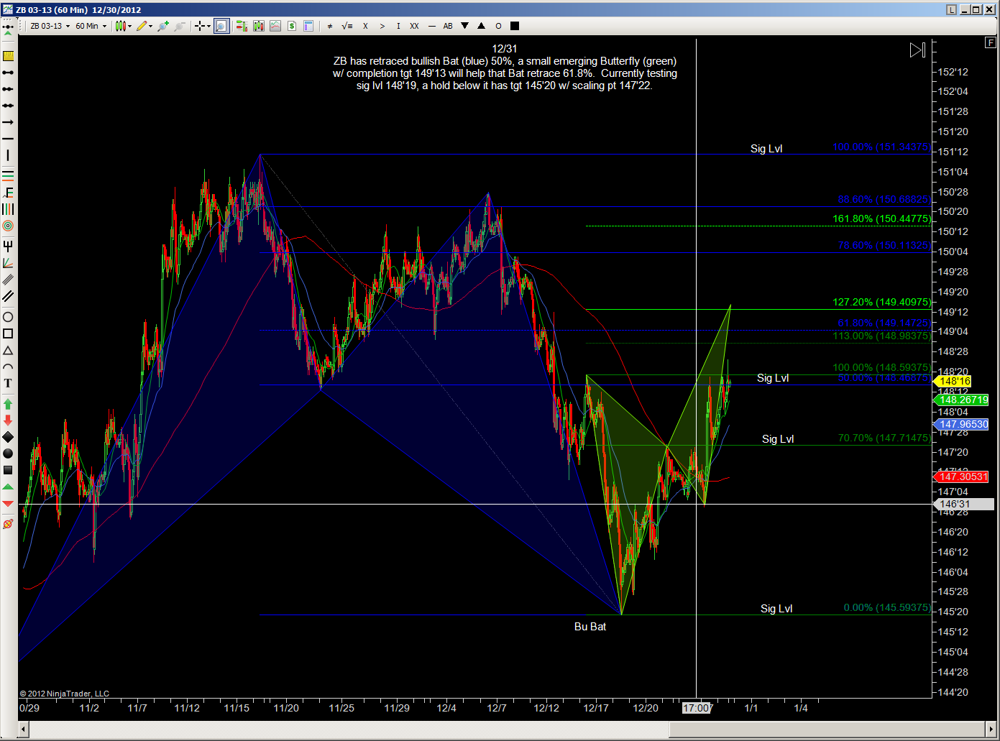Viewport: 1000px width, 741px height.
Task: Toggle the Data Box display button
Action: pos(308,26)
